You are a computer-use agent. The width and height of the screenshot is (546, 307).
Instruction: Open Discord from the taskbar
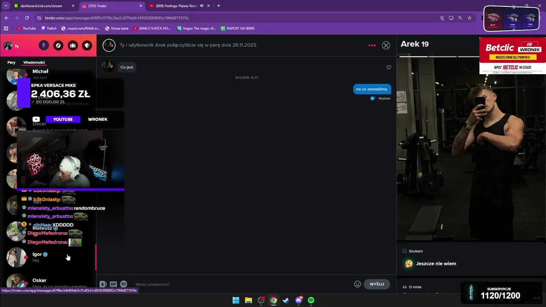coord(299,300)
